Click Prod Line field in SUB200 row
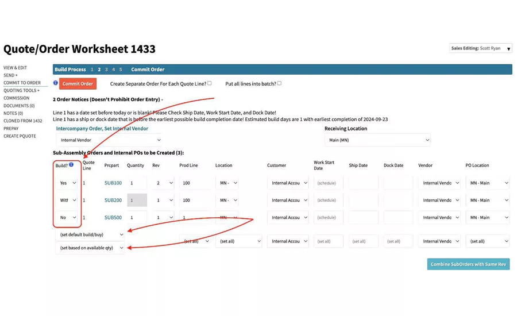The height and width of the screenshot is (316, 517). pos(195,200)
